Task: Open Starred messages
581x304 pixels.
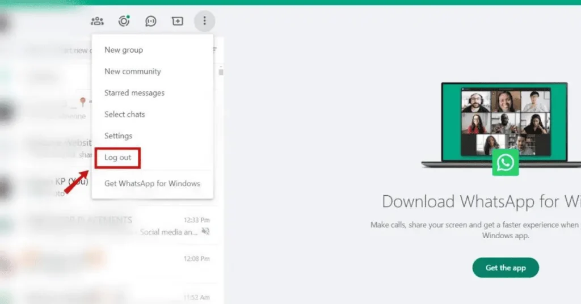Action: pyautogui.click(x=152, y=92)
